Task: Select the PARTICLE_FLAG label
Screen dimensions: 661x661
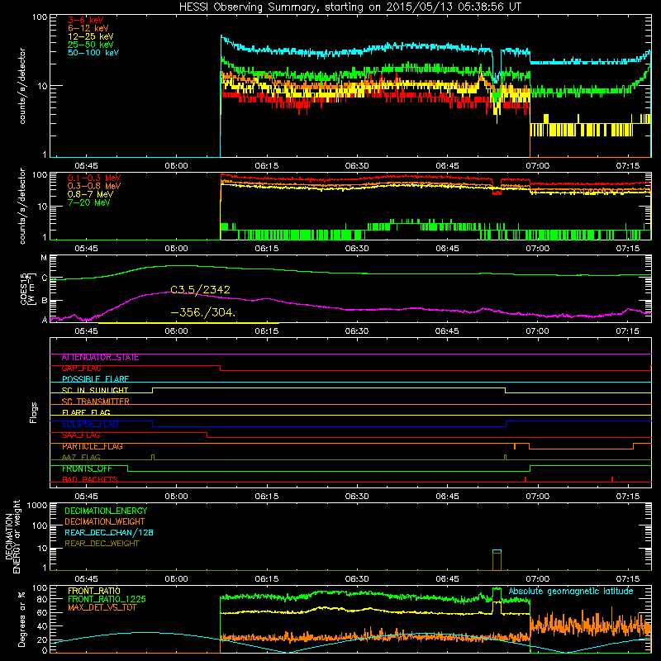Action: point(93,446)
